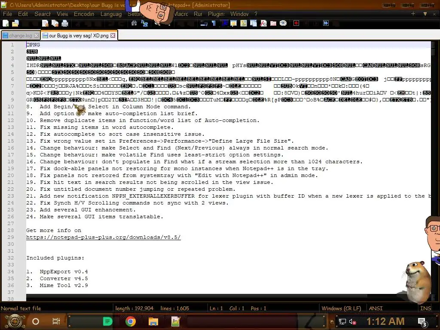440x330 pixels.
Task: Open the Document List panel icon
Action: pos(254,23)
